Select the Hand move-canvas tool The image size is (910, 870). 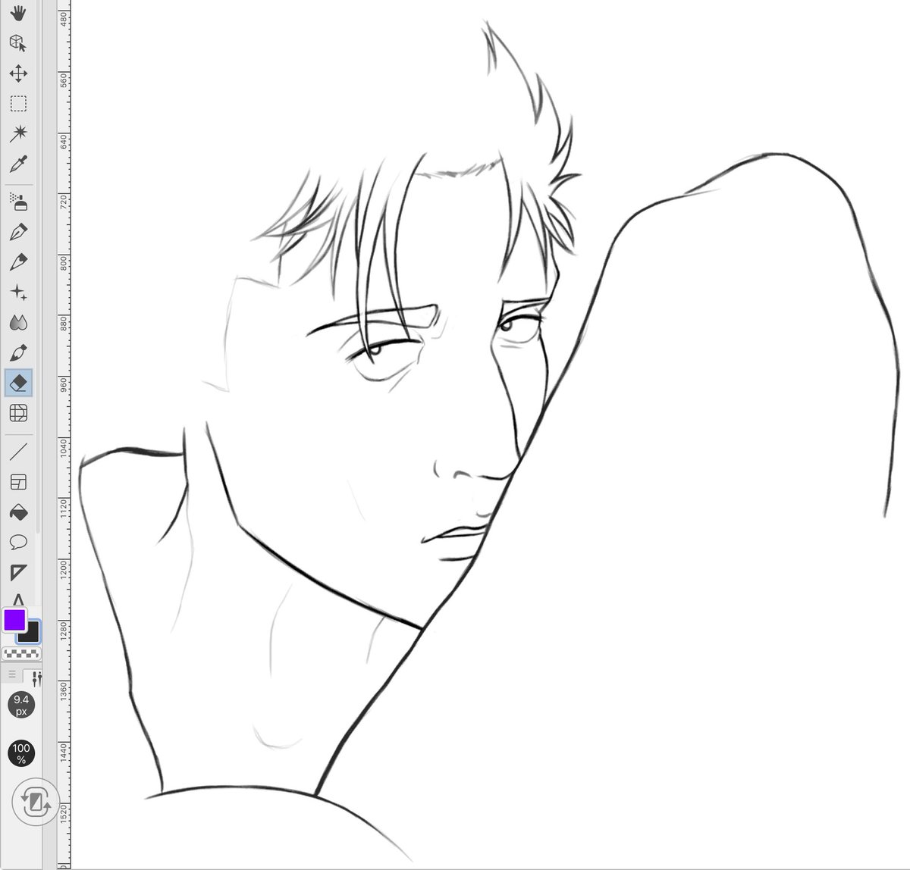click(19, 13)
